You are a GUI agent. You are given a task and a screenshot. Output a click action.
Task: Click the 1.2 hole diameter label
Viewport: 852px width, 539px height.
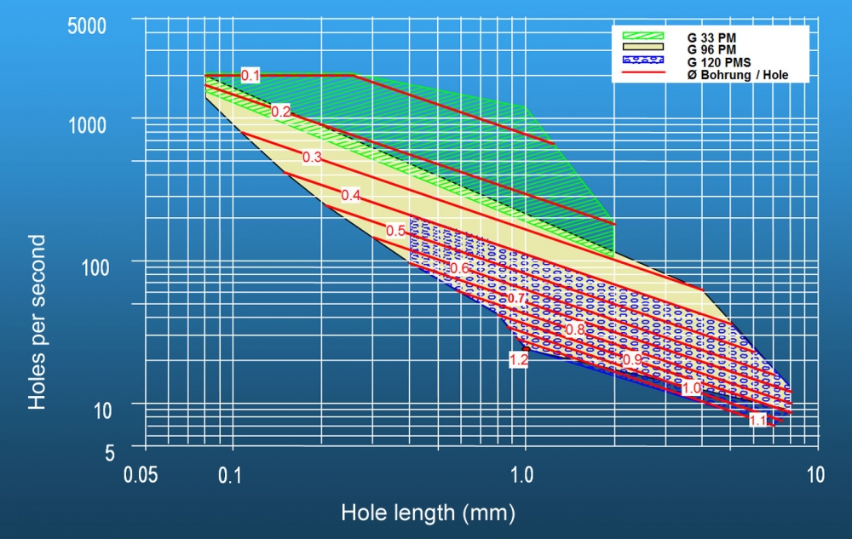[x=518, y=360]
